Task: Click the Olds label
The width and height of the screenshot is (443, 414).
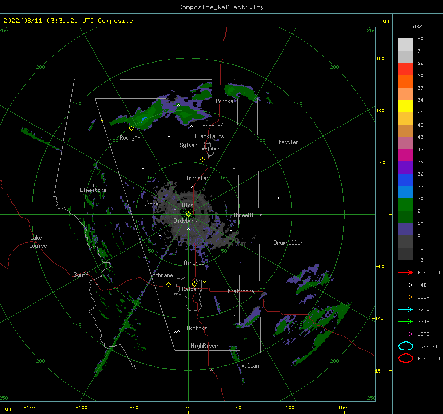Action: (188, 205)
